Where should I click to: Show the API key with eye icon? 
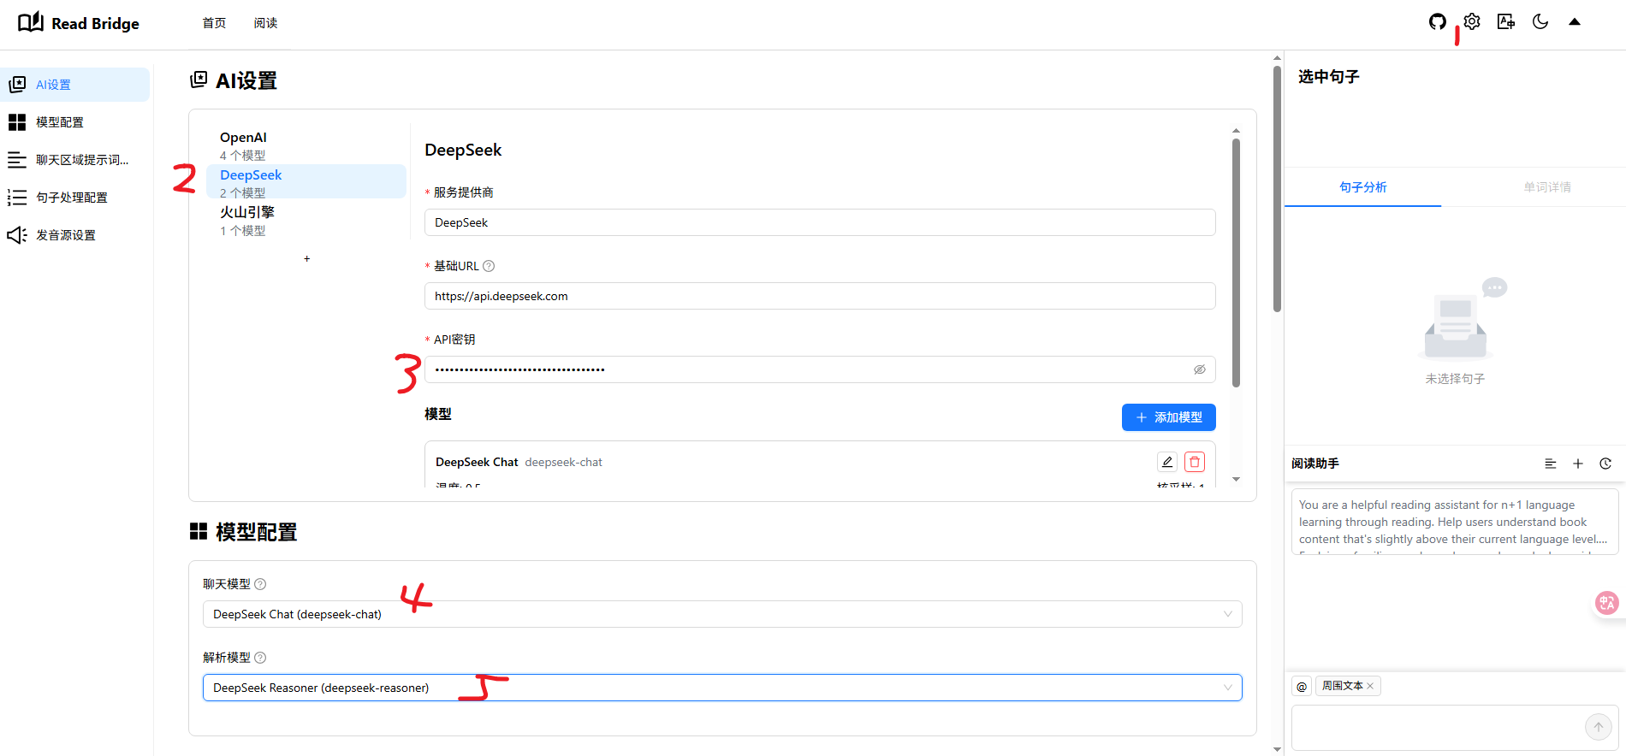1200,369
